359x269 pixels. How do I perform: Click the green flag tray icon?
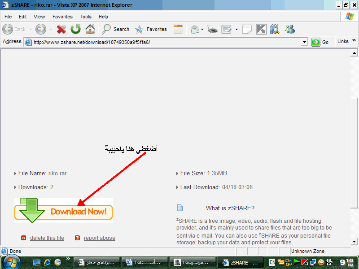tap(297, 262)
